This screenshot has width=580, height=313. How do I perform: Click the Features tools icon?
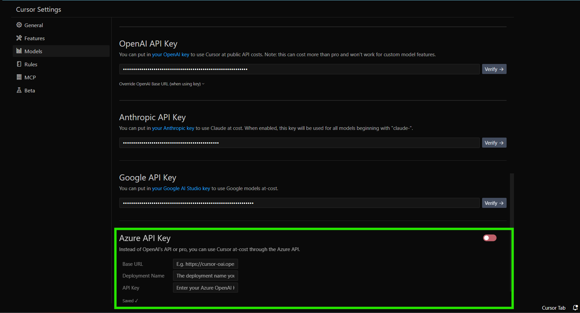tap(19, 38)
